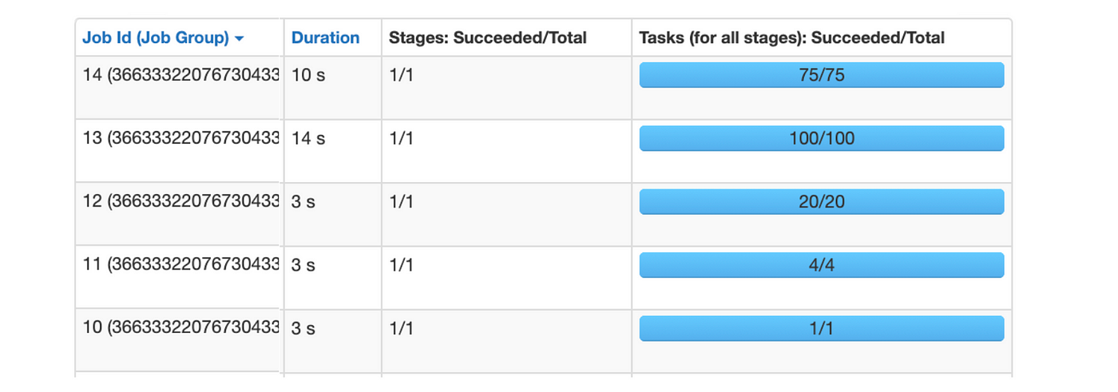Click the 1/1 tasks progress bar
This screenshot has height=392, width=1118.
(822, 328)
